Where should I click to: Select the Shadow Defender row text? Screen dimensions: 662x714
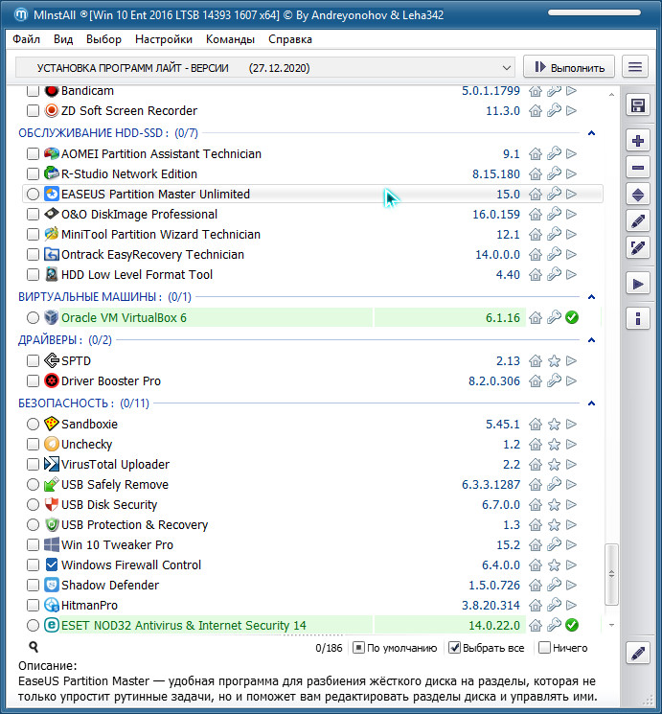point(110,586)
